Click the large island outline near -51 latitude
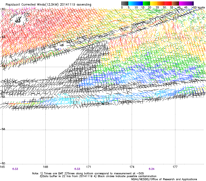 pyautogui.click(x=18, y=20)
